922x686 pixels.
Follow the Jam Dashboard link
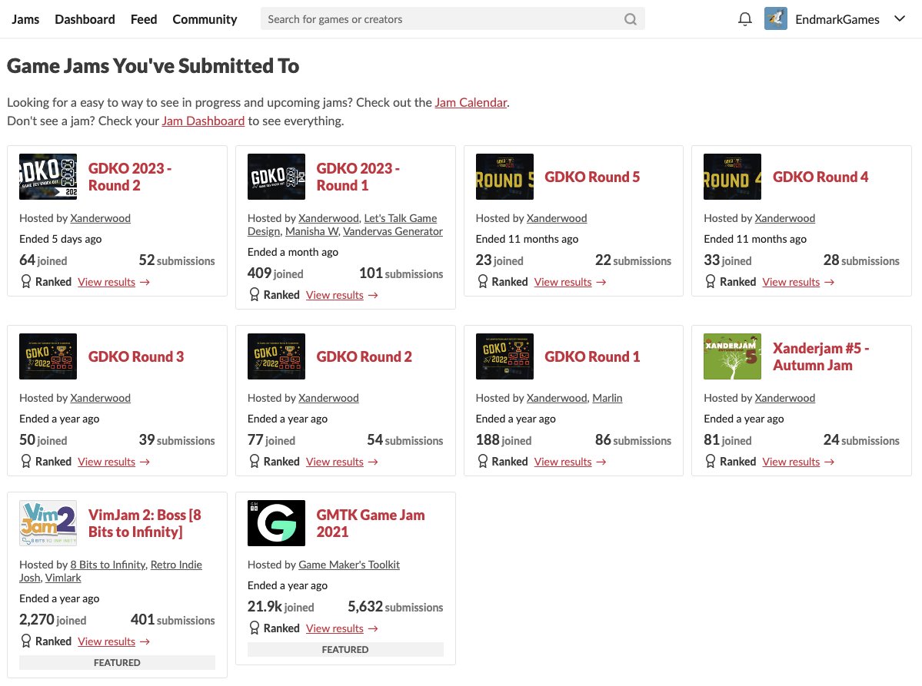203,121
